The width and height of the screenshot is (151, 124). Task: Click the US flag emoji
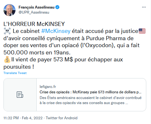pos(142,31)
